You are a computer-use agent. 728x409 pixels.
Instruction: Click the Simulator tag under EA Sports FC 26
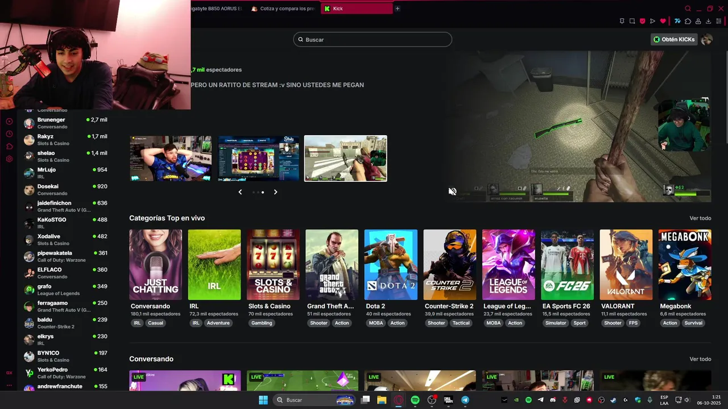point(556,323)
